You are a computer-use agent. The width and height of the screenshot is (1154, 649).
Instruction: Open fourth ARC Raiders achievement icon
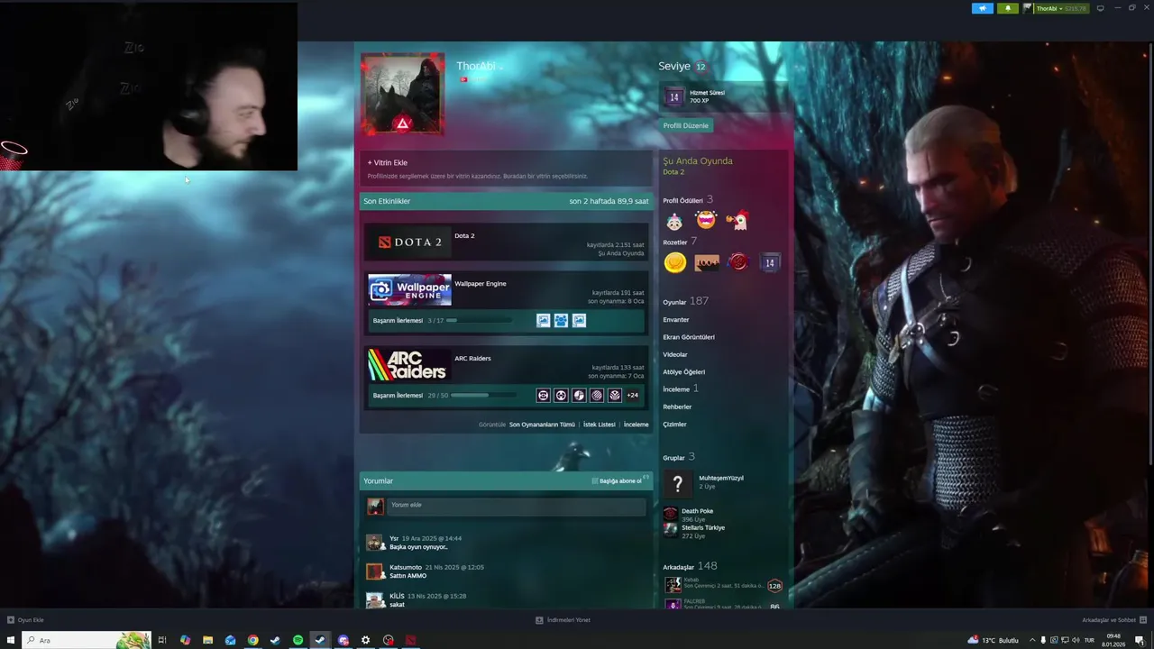tap(597, 395)
